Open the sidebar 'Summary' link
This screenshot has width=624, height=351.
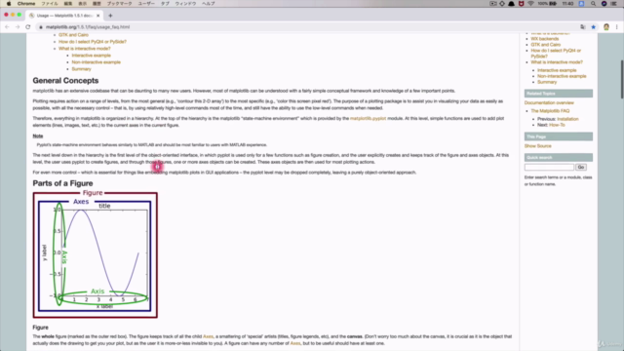tap(547, 82)
